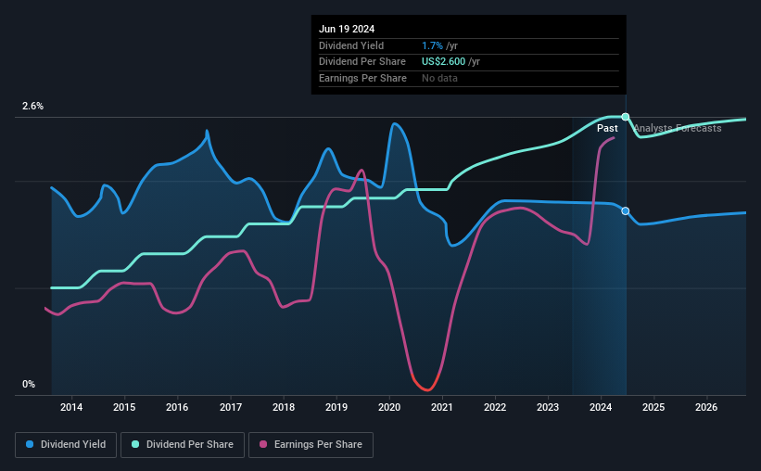Viewport: 761px width, 471px height.
Task: Click the 2023 x-axis label
Action: pyautogui.click(x=548, y=407)
